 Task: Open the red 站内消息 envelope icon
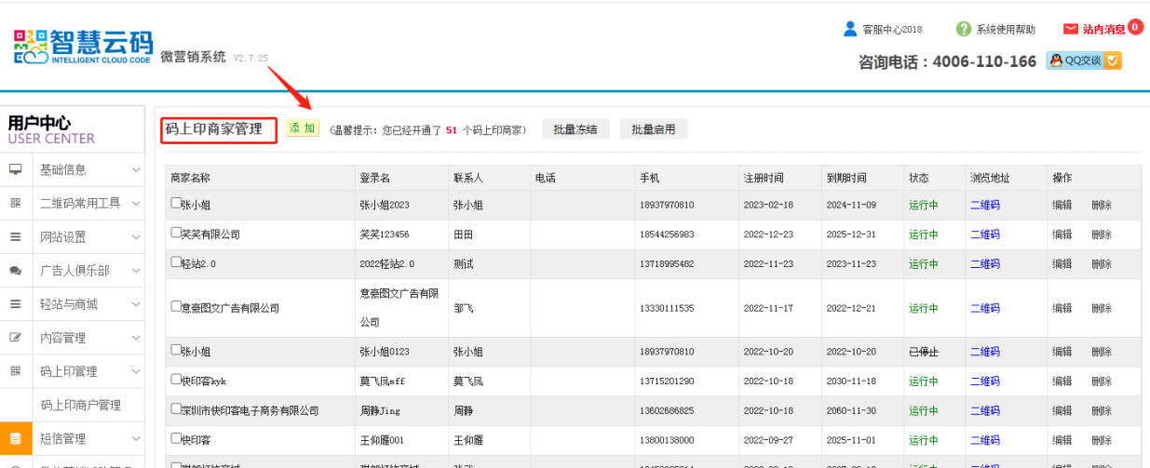point(1071,29)
